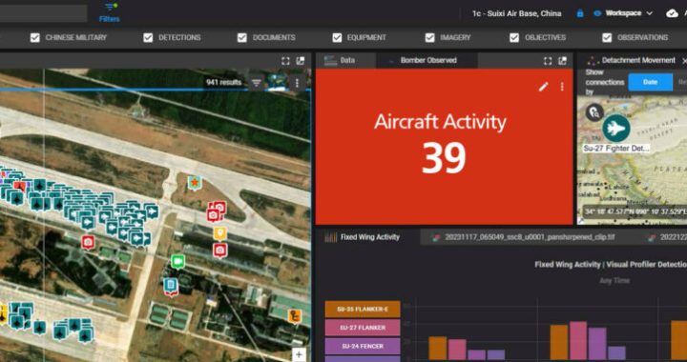Click the yellow location pin marker on map
Viewport: 687px width, 362px height.
click(219, 234)
